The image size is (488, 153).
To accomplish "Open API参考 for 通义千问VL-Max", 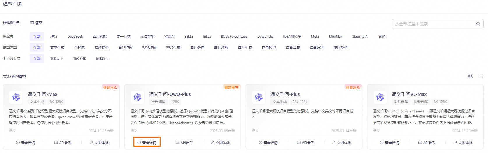I will pos(427,143).
